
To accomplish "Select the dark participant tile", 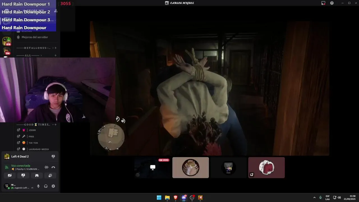I will 229,167.
